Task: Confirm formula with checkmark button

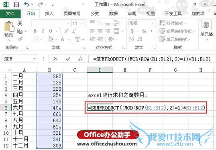Action: [x=68, y=59]
